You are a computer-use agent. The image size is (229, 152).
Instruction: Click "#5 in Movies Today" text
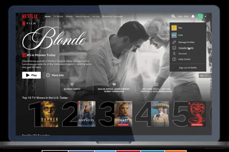[41, 55]
